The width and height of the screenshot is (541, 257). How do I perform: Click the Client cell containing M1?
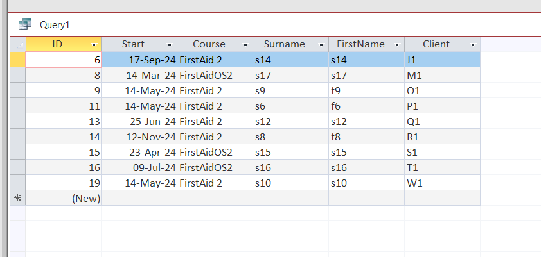(x=442, y=75)
